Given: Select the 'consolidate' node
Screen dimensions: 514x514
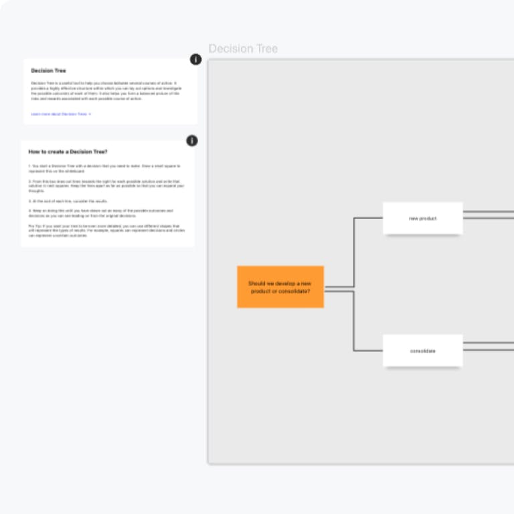Looking at the screenshot, I should (x=423, y=351).
